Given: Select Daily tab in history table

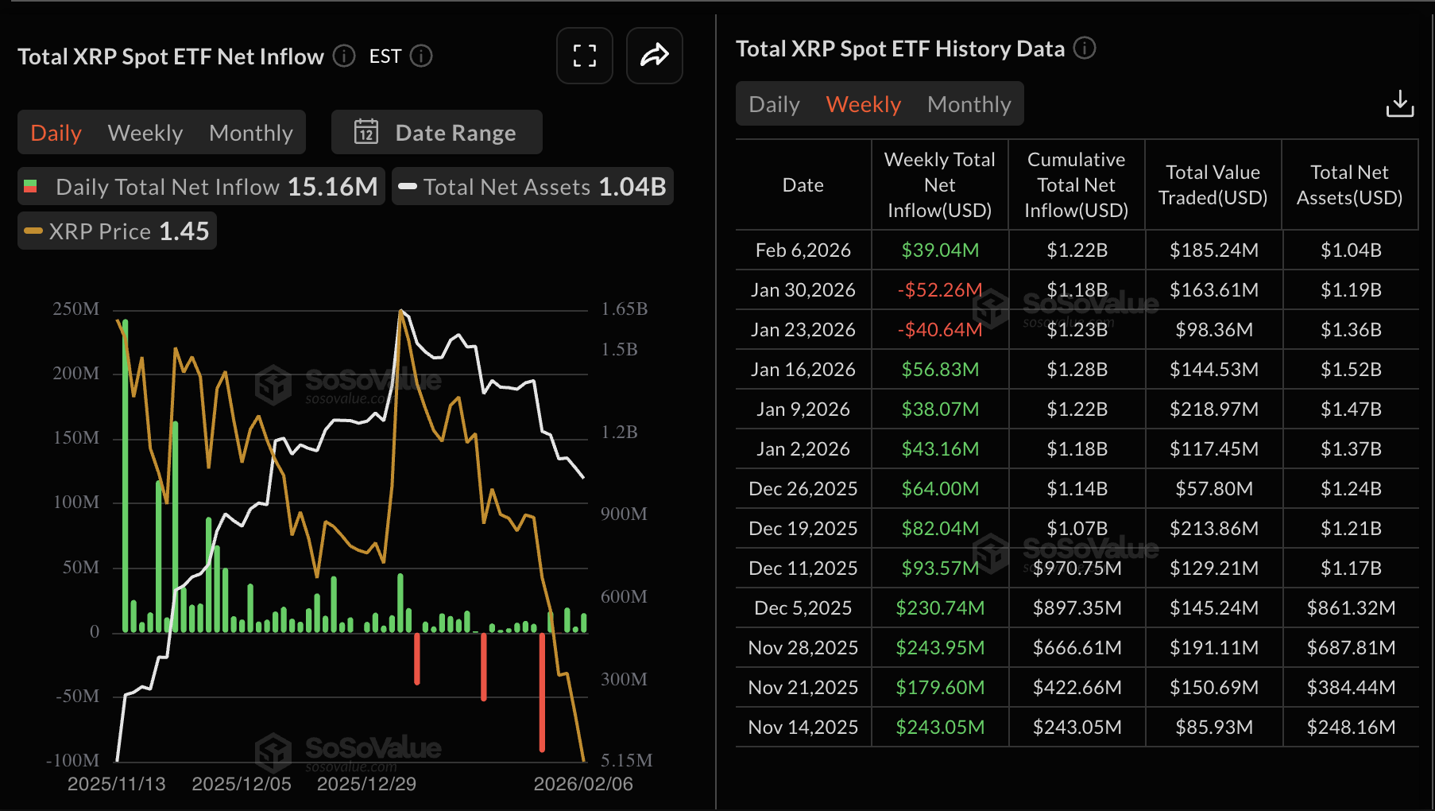Looking at the screenshot, I should pyautogui.click(x=774, y=104).
